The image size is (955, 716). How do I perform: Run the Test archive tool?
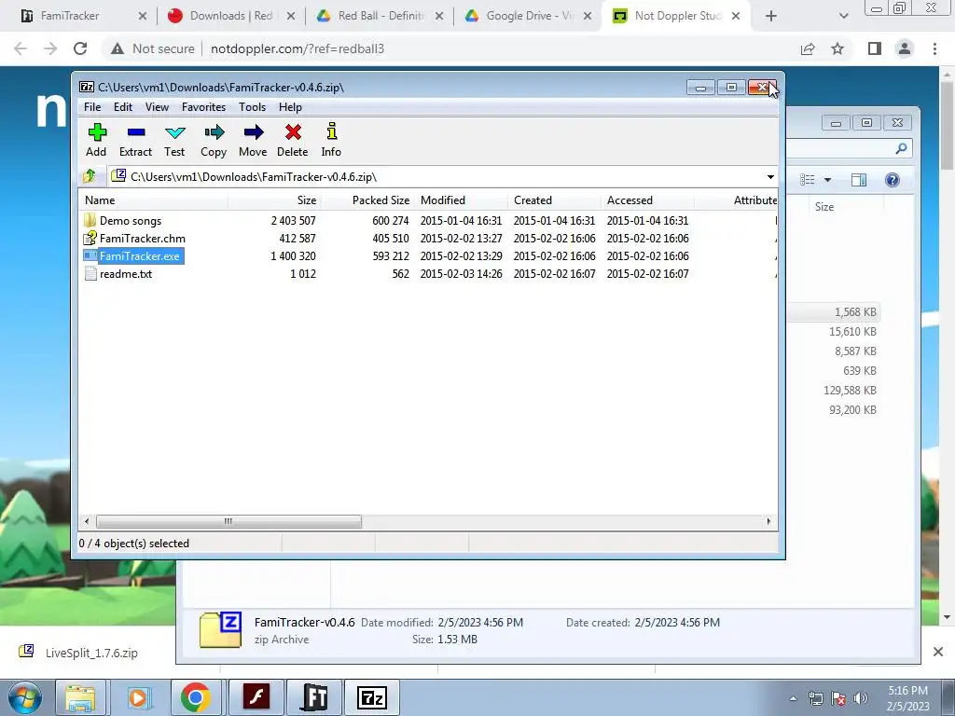tap(174, 140)
